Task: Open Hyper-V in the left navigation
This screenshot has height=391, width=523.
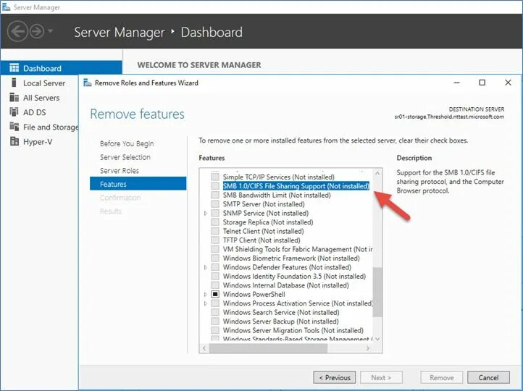Action: (38, 142)
